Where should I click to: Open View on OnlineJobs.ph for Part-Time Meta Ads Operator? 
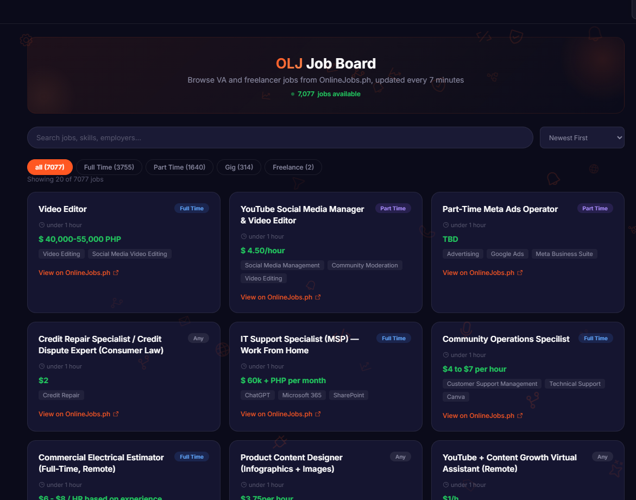478,272
